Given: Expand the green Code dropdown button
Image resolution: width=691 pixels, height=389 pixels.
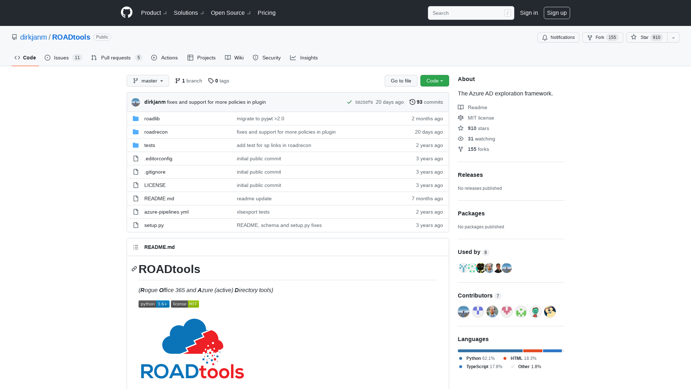Looking at the screenshot, I should click(435, 81).
